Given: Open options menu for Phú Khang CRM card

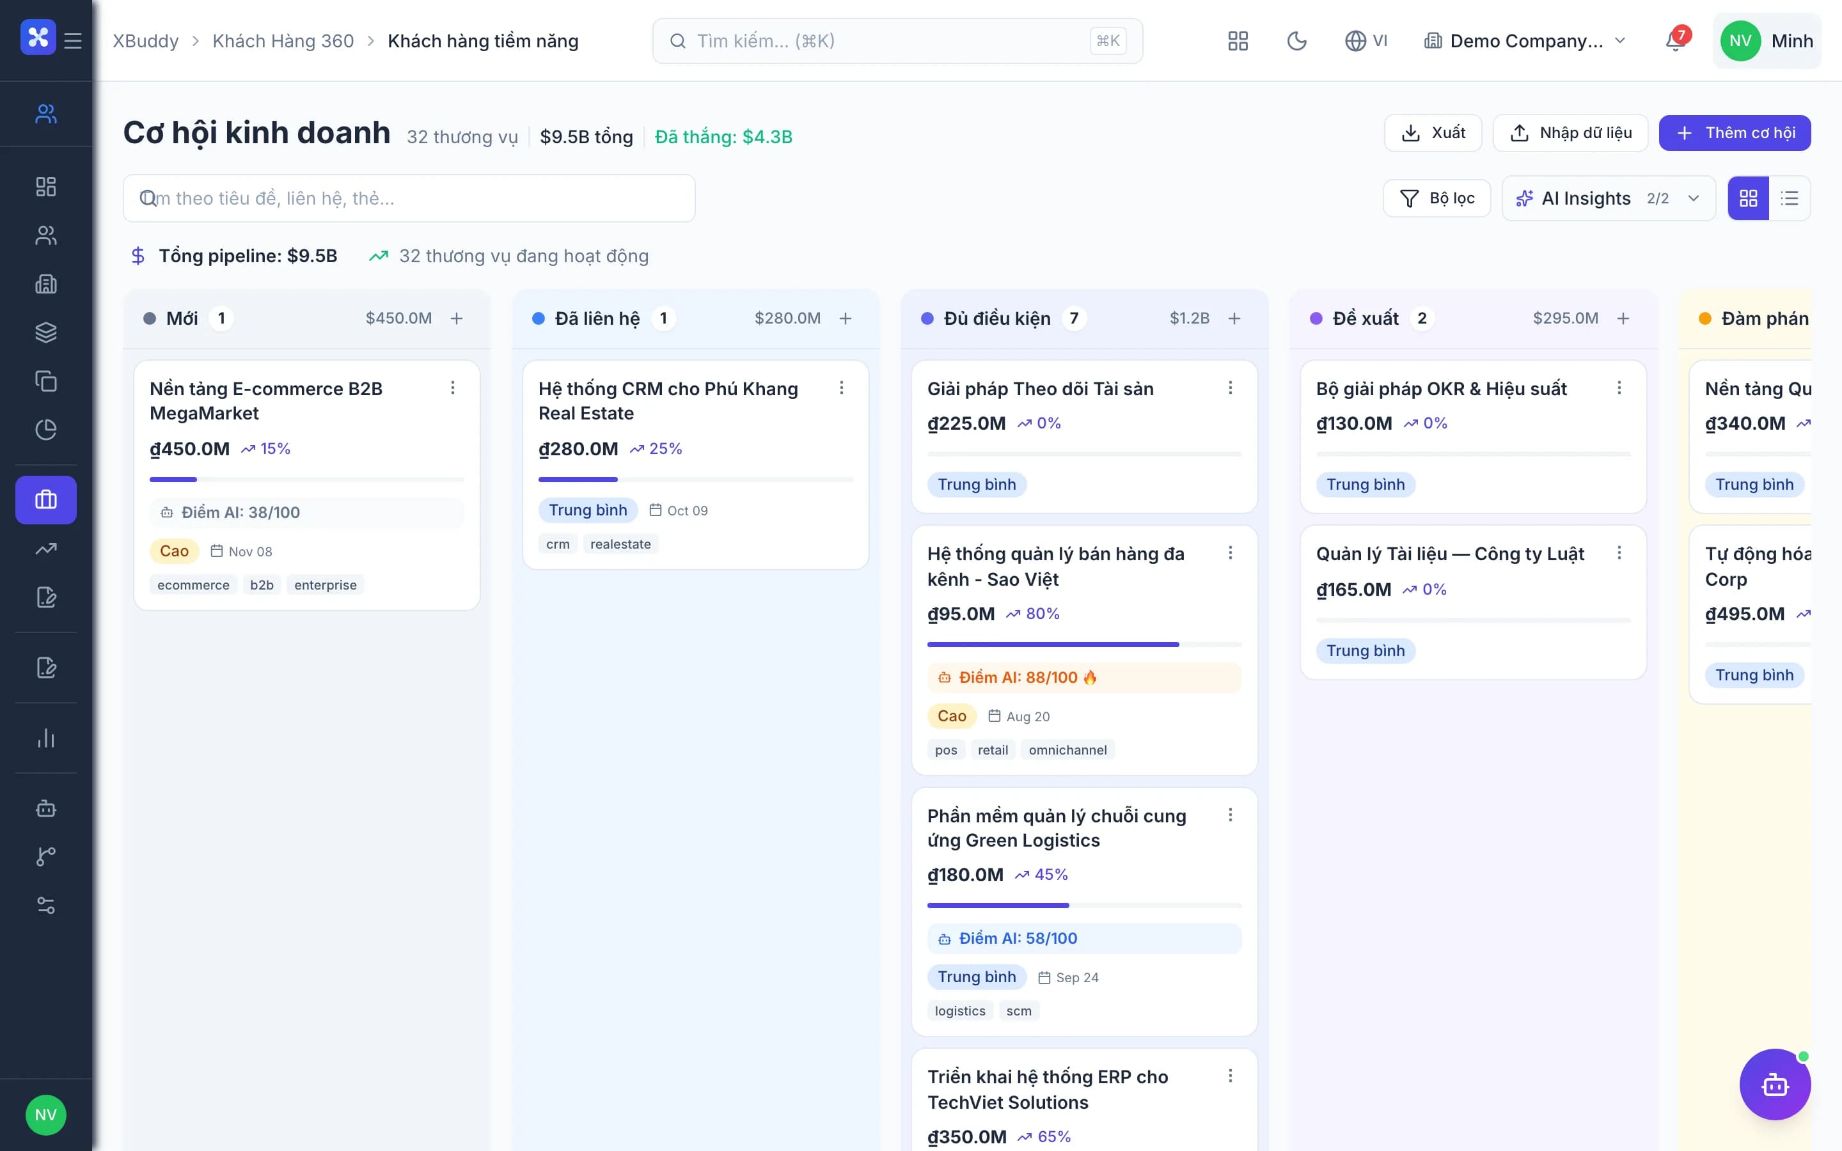Looking at the screenshot, I should click(x=842, y=388).
